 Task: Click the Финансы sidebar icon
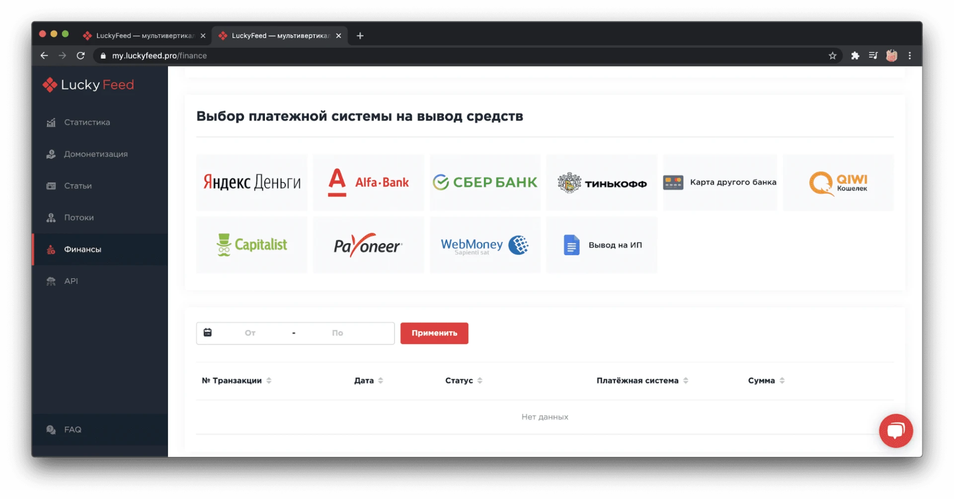(51, 250)
